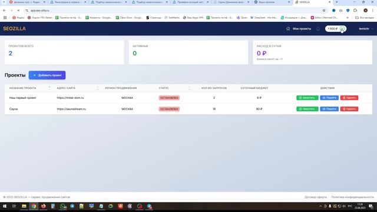Stop page loading with X button
The image size is (377, 212).
(x=18, y=11)
